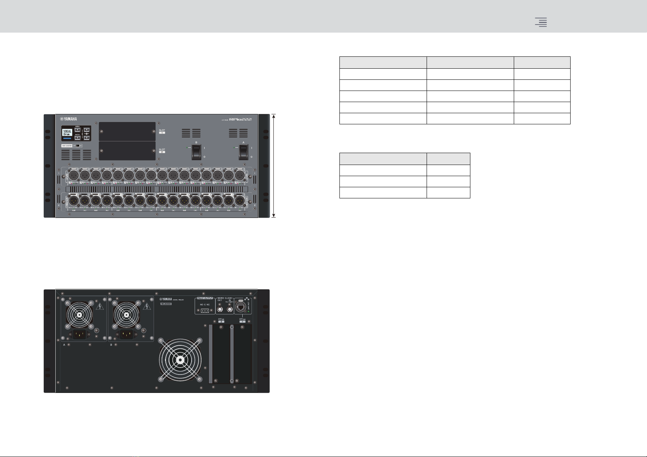Select the SLOT 2 label

(162, 150)
